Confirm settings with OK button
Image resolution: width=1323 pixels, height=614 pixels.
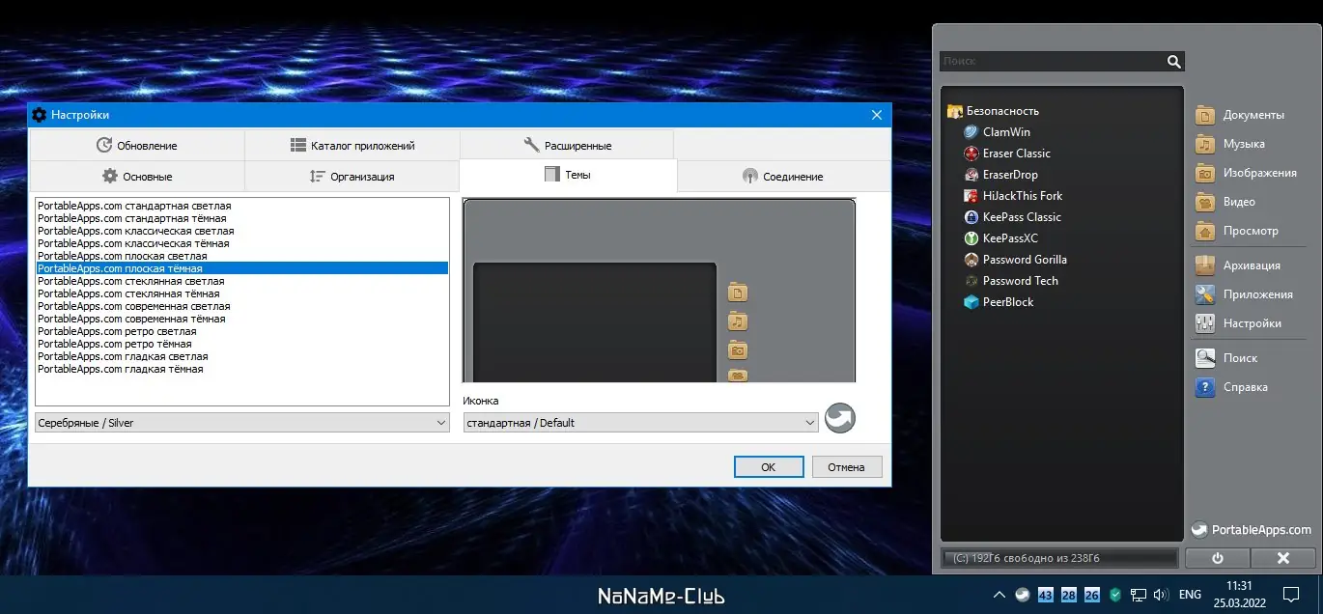[x=769, y=467]
